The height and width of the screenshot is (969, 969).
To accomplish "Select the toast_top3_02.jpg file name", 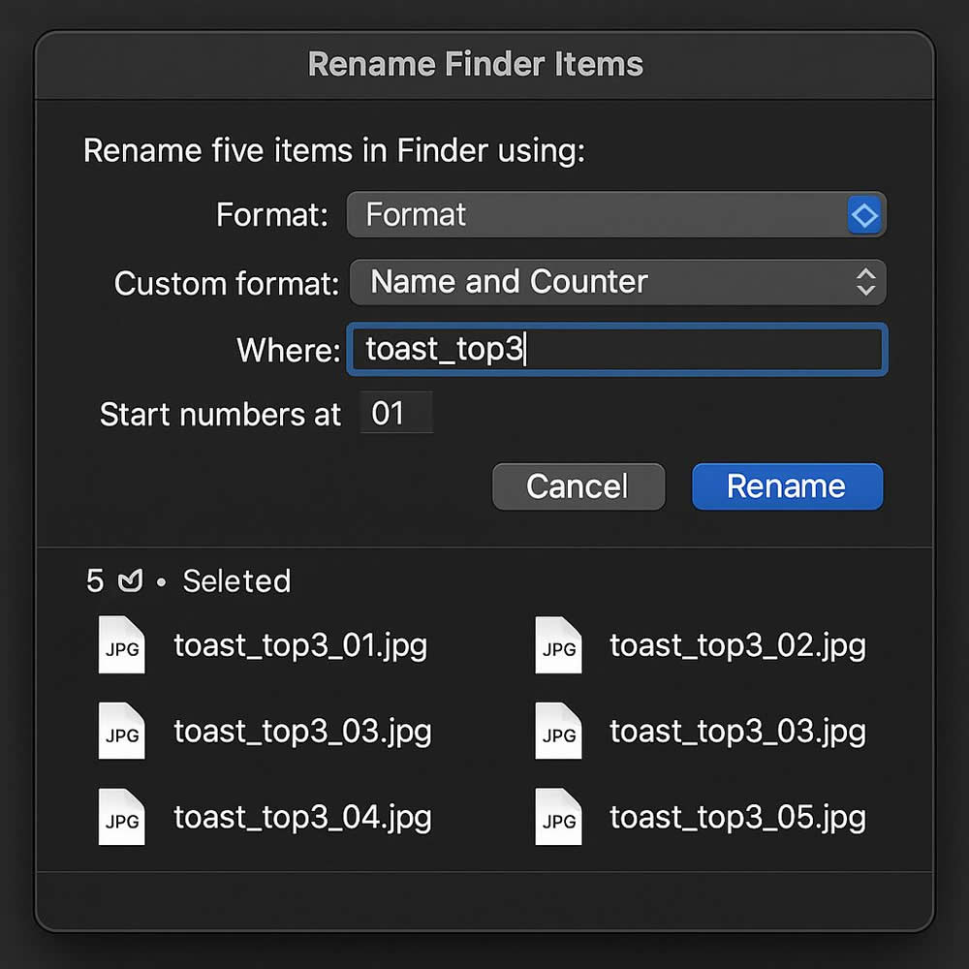I will [x=737, y=645].
